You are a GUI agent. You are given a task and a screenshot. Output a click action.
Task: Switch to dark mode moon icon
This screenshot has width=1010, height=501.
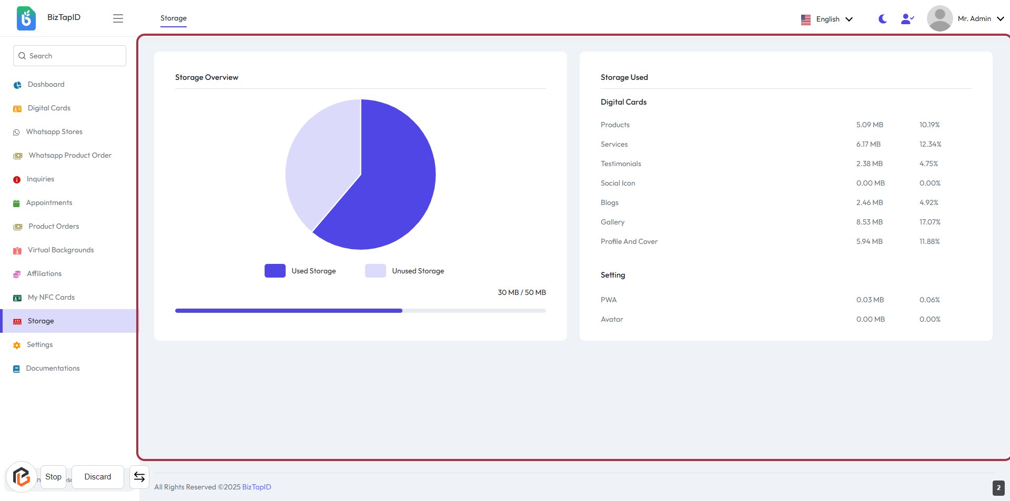point(883,19)
